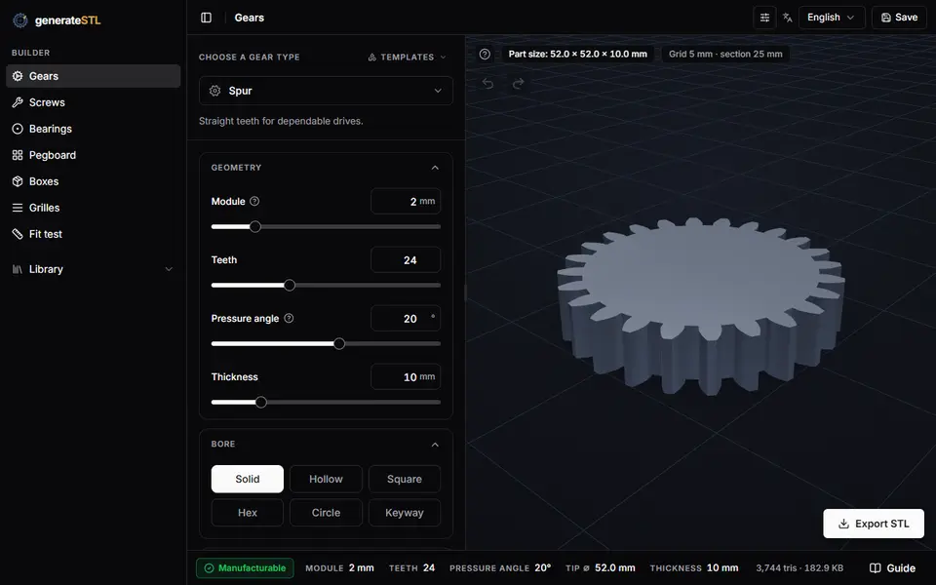Image resolution: width=936 pixels, height=585 pixels.
Task: Select the Solid bore option
Action: pyautogui.click(x=247, y=479)
